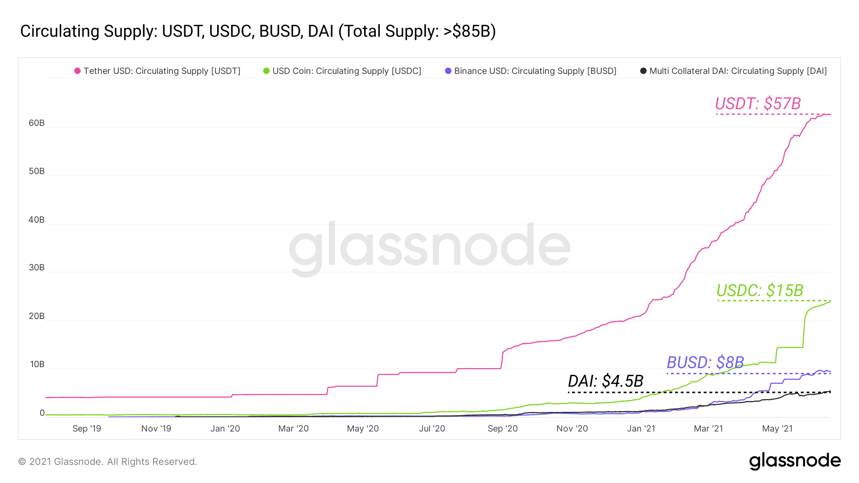Toggle the Binance USD Circulating Supply series label
Screen dimensions: 859x483
[x=535, y=71]
